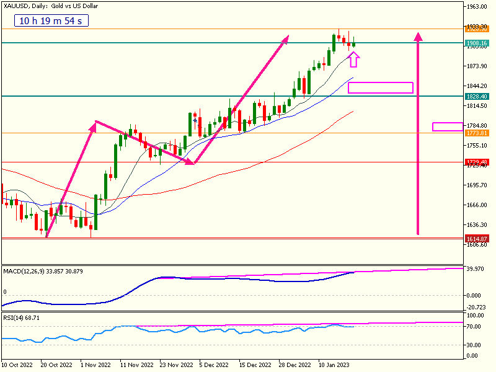Select the 1908.16 price level label
The width and height of the screenshot is (496, 372).
pyautogui.click(x=476, y=43)
